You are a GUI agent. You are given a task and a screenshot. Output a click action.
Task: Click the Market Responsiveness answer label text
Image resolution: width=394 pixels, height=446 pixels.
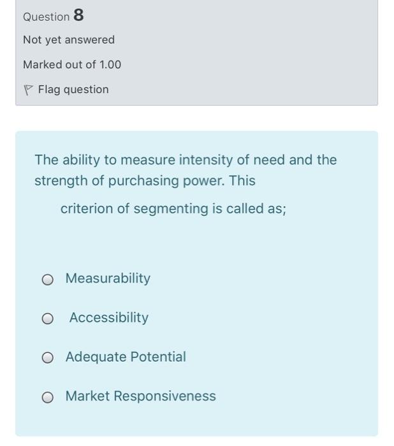[x=141, y=396]
